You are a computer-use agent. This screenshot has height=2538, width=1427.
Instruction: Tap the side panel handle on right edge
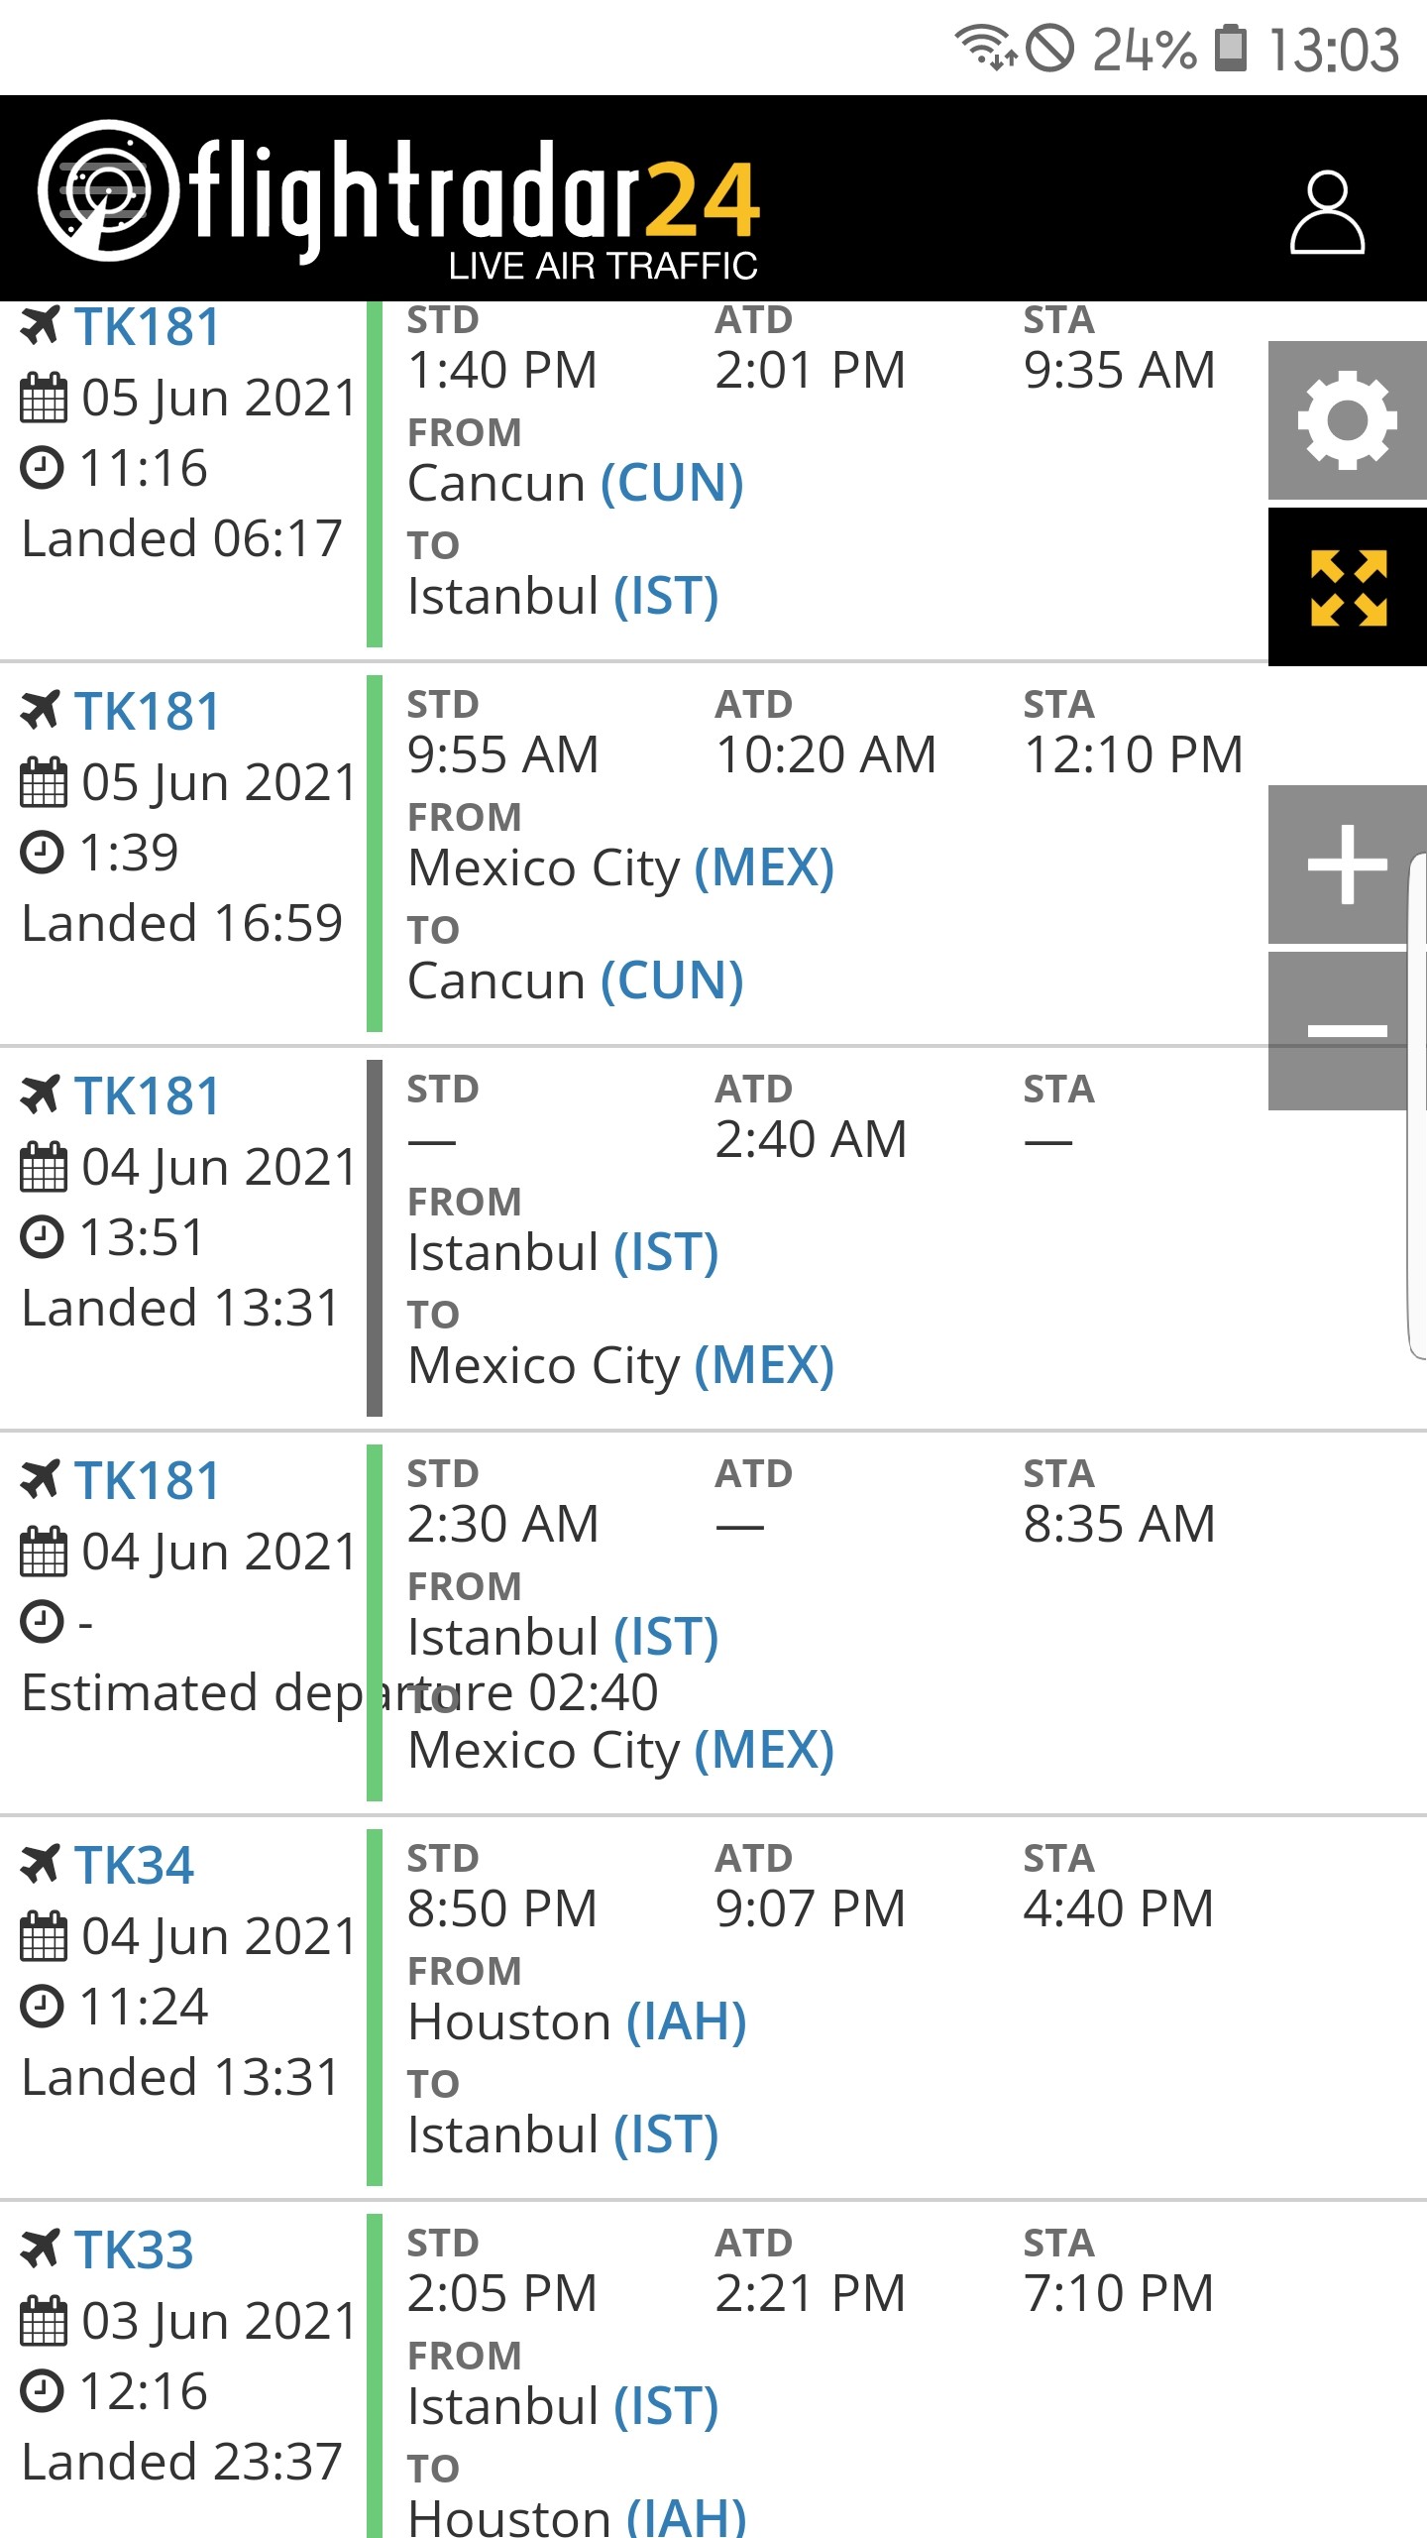[x=1417, y=1105]
